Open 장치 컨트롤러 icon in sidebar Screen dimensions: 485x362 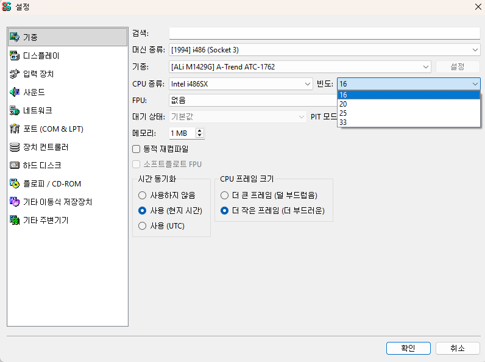coord(15,147)
